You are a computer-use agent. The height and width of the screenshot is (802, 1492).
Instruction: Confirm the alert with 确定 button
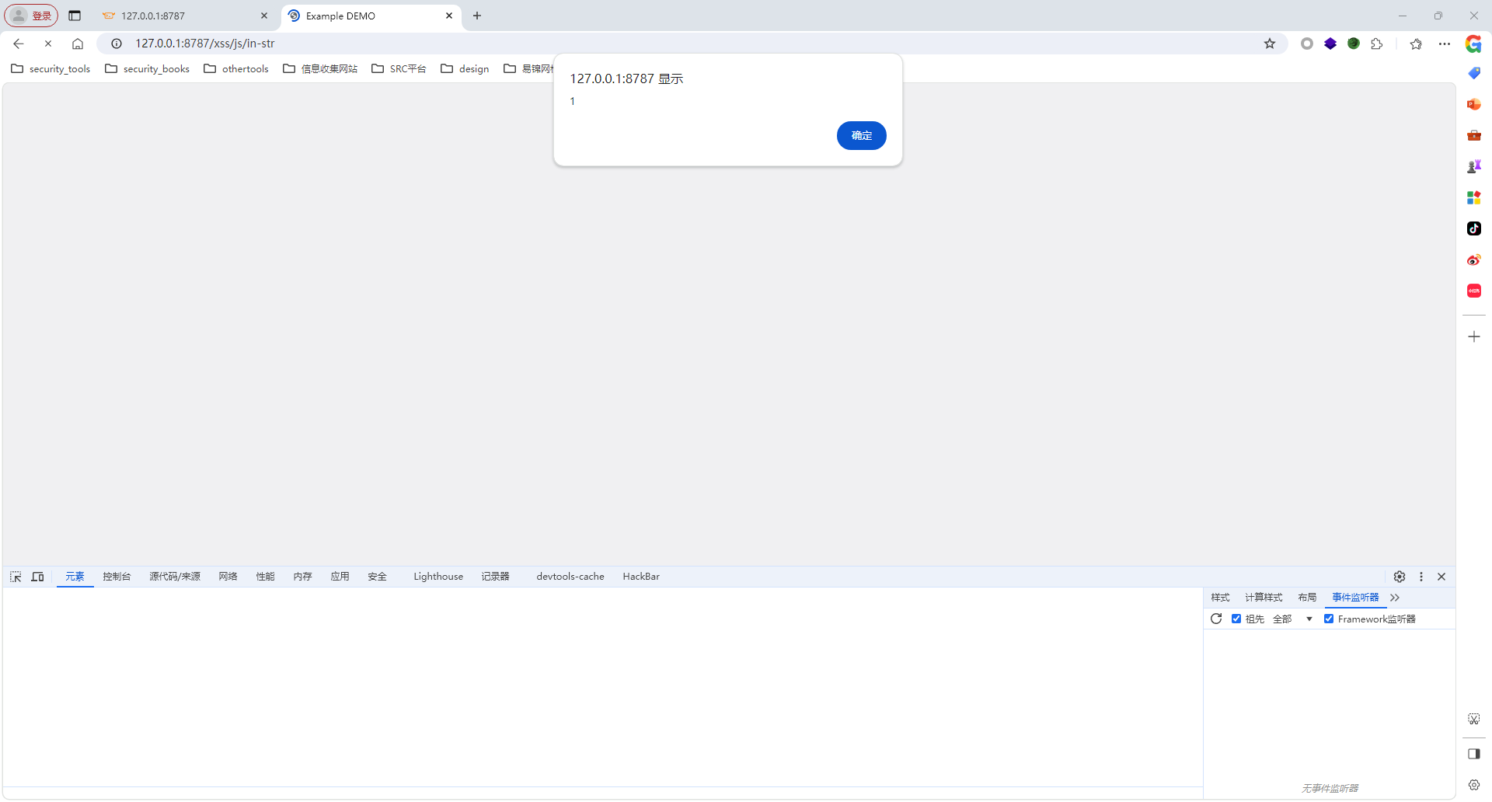pos(861,135)
